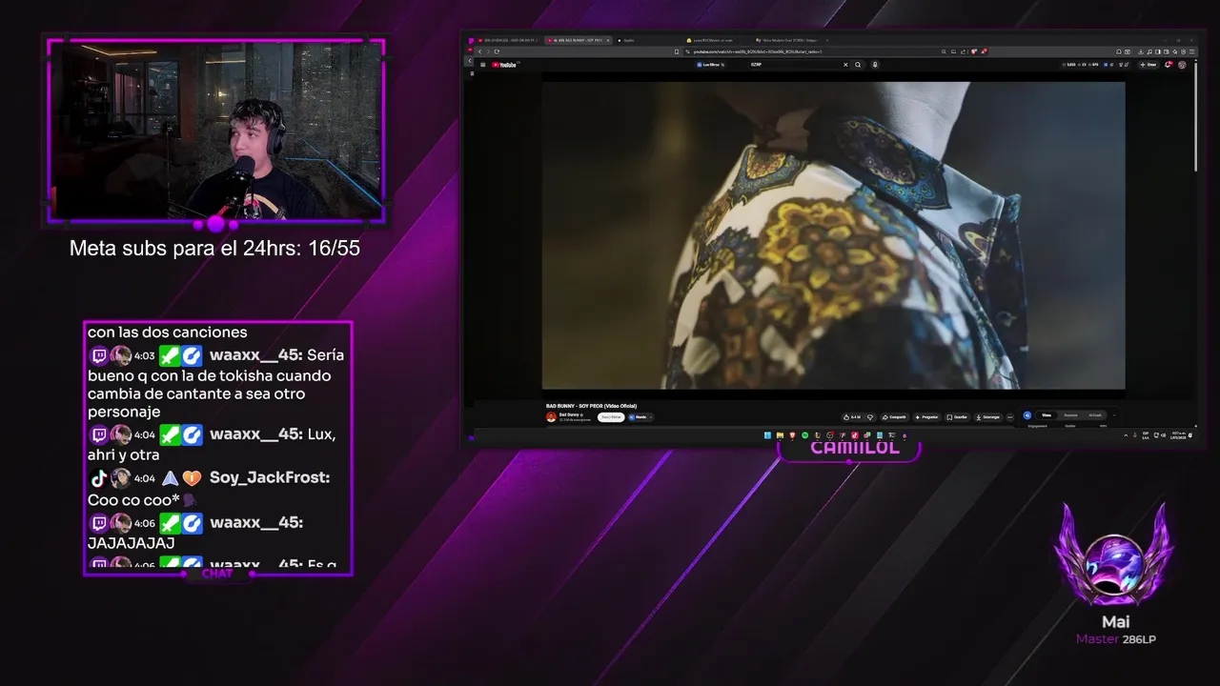This screenshot has height=686, width=1220.
Task: Click the YouTube video player area
Action: tap(833, 235)
